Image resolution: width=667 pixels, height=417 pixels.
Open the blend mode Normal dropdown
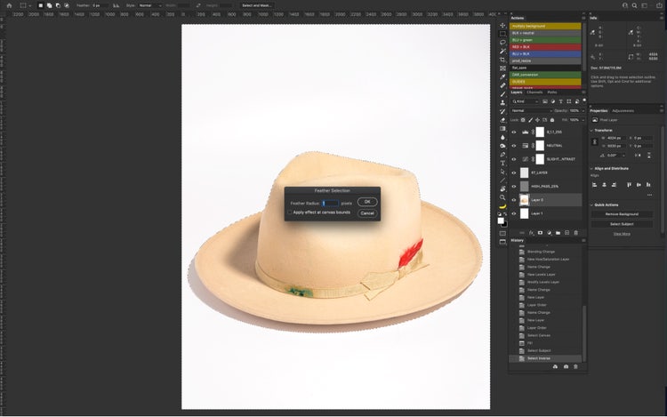click(532, 110)
